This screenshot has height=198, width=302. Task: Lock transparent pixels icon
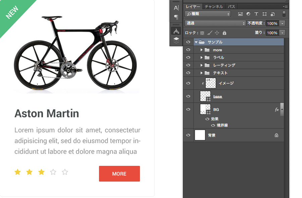[202, 33]
